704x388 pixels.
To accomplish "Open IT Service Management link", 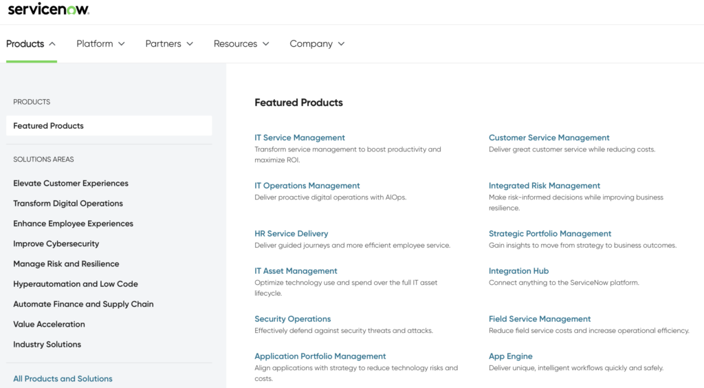I will [300, 138].
